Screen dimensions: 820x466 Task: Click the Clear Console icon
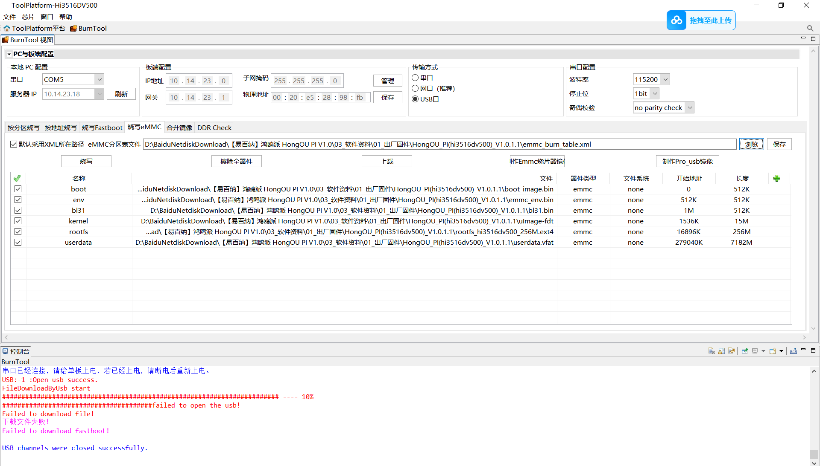coord(712,351)
